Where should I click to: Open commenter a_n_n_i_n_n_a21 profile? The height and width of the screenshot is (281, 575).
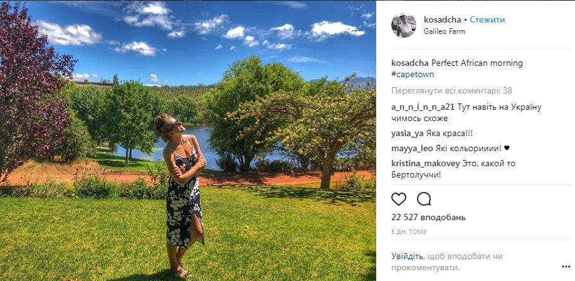tap(423, 107)
